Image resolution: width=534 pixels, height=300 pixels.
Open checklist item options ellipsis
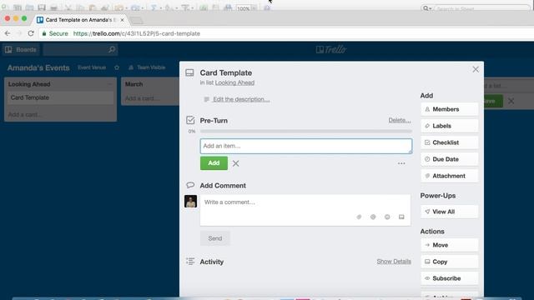click(401, 163)
